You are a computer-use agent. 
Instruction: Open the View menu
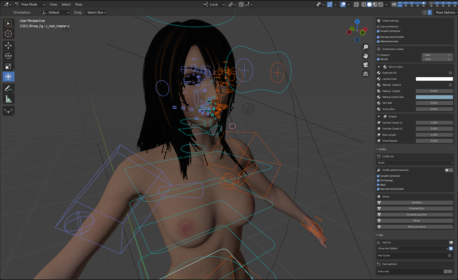[53, 5]
